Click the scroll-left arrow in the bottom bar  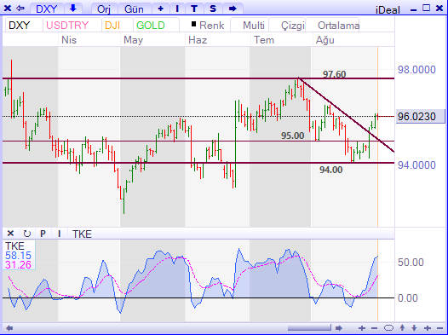(x=9, y=328)
